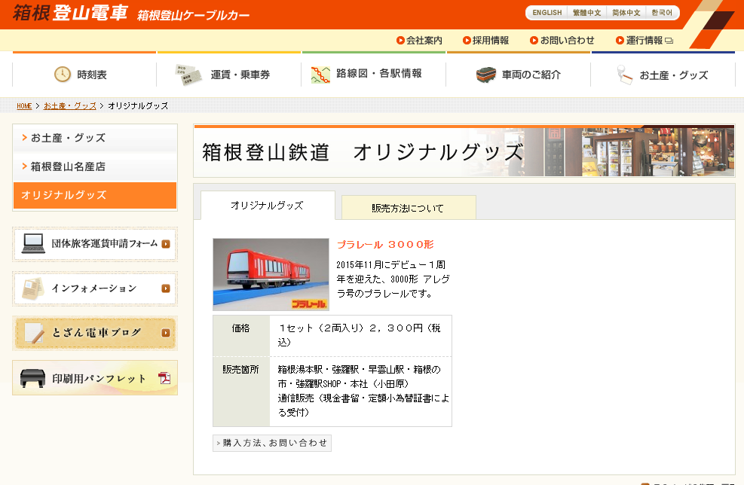
Task: Click the プラレール 3000形 product thumbnail
Action: point(271,274)
